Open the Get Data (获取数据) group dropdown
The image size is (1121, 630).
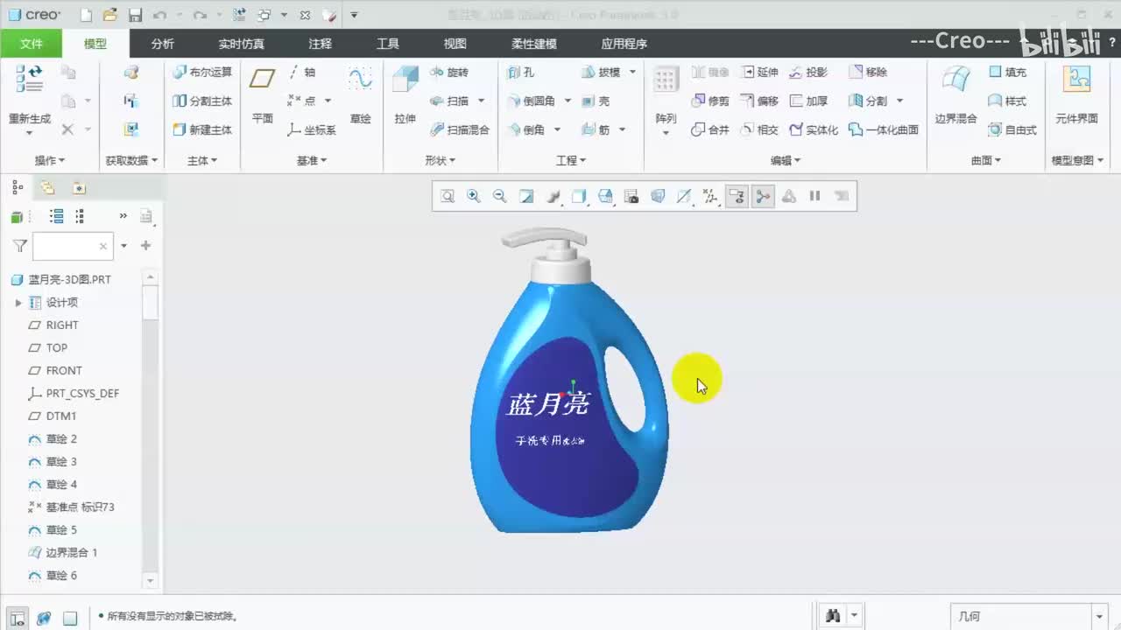point(131,160)
